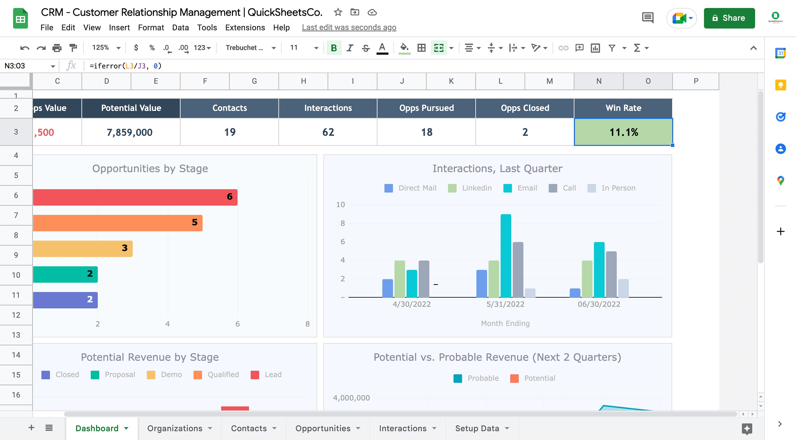Select the Paint format tool
Image resolution: width=796 pixels, height=440 pixels.
72,48
